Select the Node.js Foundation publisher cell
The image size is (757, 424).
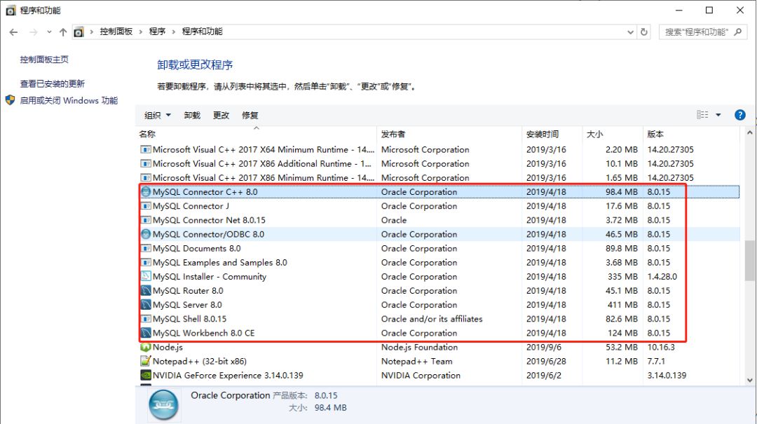[x=419, y=347]
